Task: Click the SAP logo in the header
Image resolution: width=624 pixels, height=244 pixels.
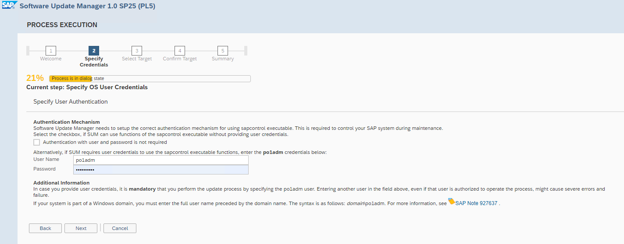Action: coord(9,6)
